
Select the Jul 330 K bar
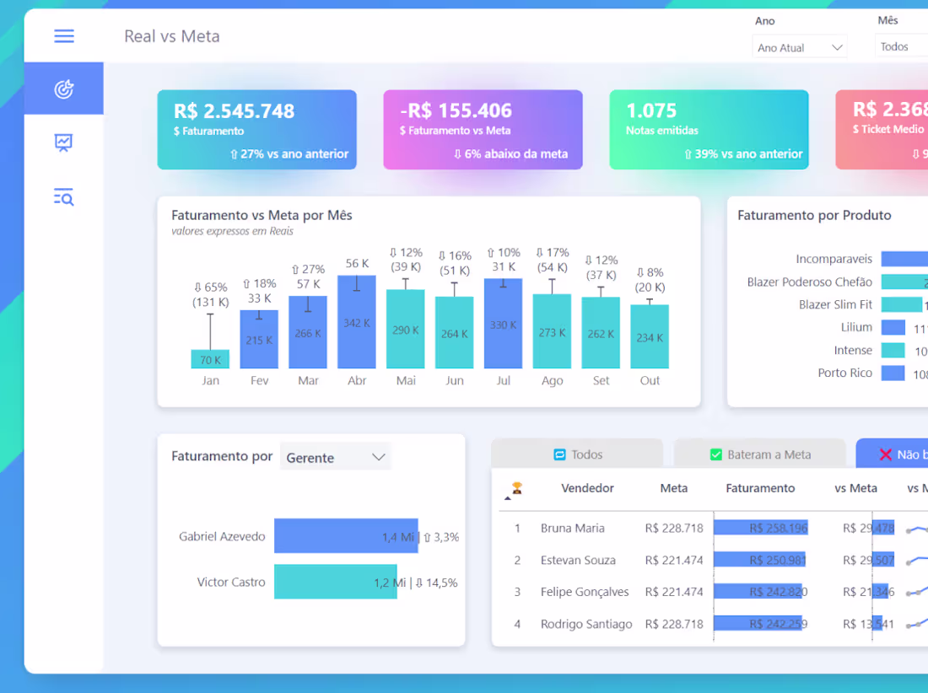[x=503, y=324]
